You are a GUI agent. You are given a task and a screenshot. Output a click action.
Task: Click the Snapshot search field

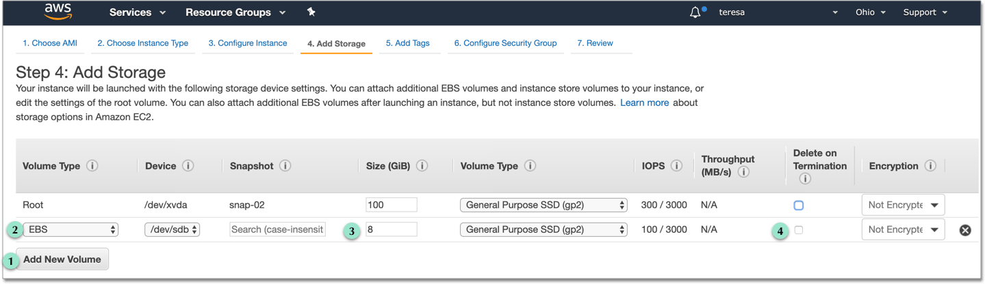coord(277,229)
